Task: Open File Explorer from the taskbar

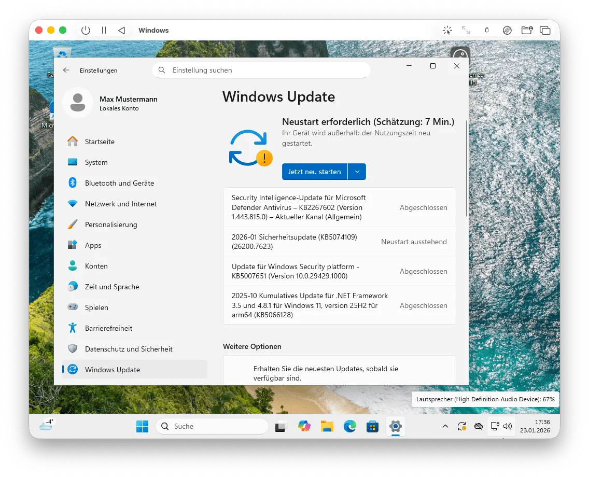Action: point(327,426)
